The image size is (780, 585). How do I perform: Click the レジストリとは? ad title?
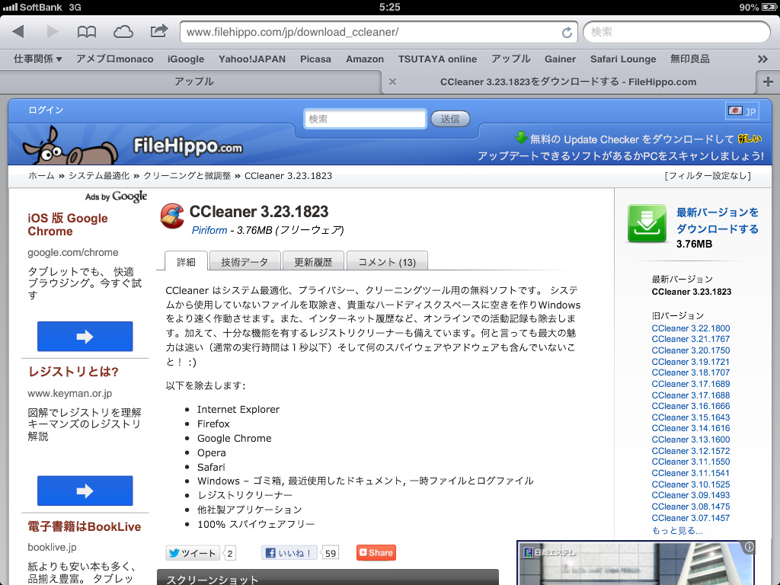click(73, 372)
